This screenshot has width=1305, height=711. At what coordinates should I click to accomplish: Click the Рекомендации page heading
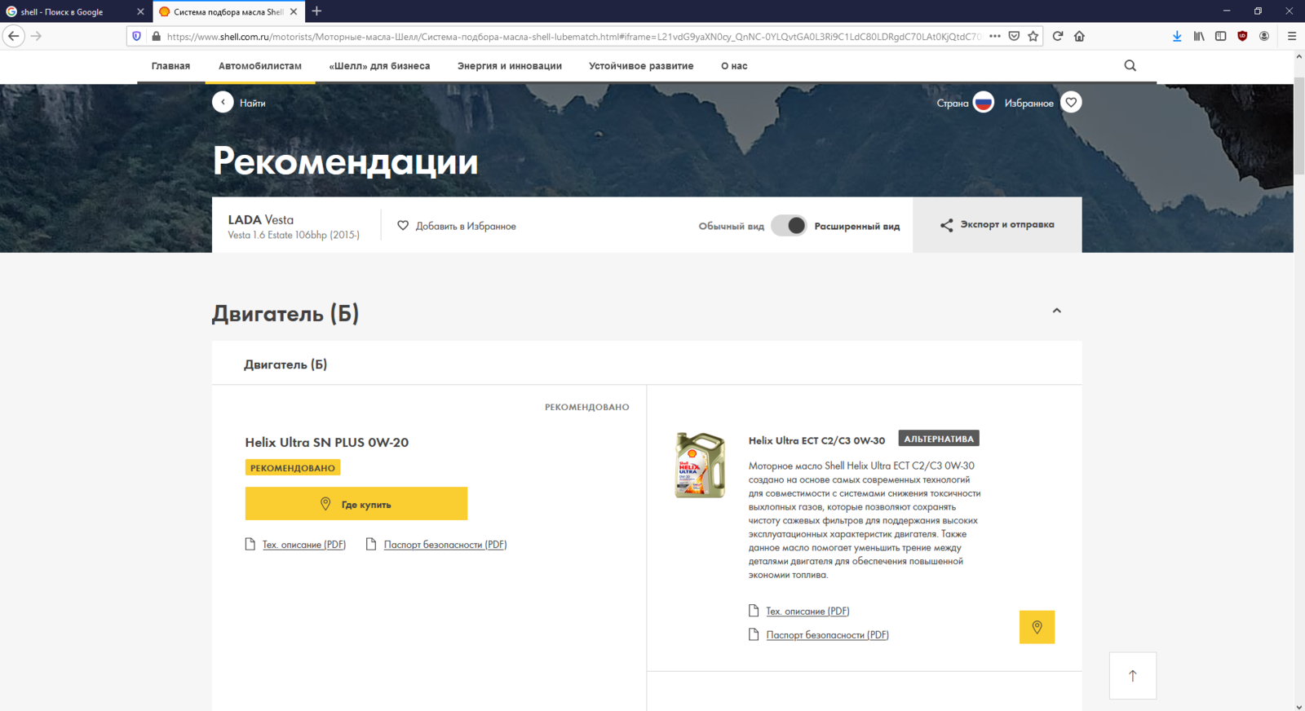pyautogui.click(x=345, y=161)
